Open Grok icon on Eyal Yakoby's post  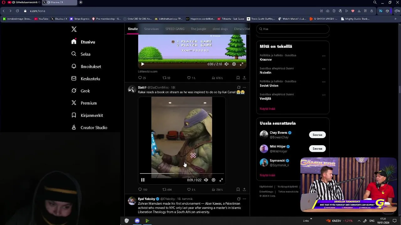coord(239,199)
